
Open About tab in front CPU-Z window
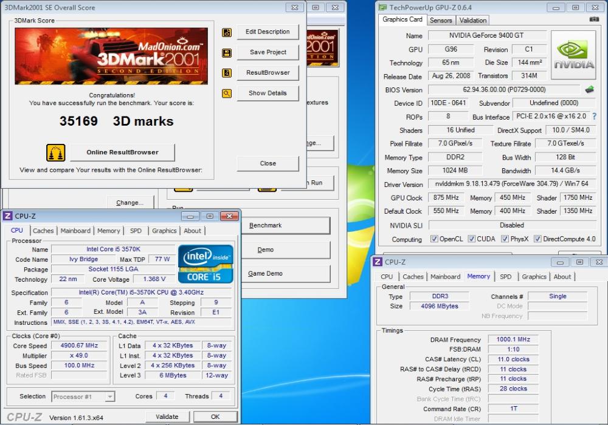click(192, 231)
